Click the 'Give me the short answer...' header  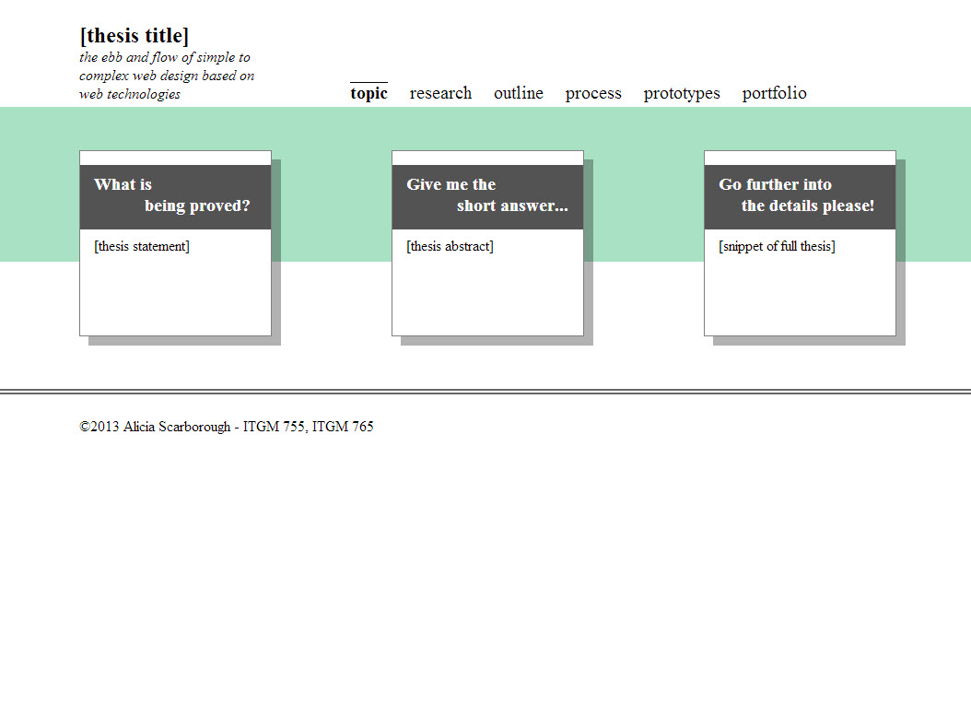487,196
